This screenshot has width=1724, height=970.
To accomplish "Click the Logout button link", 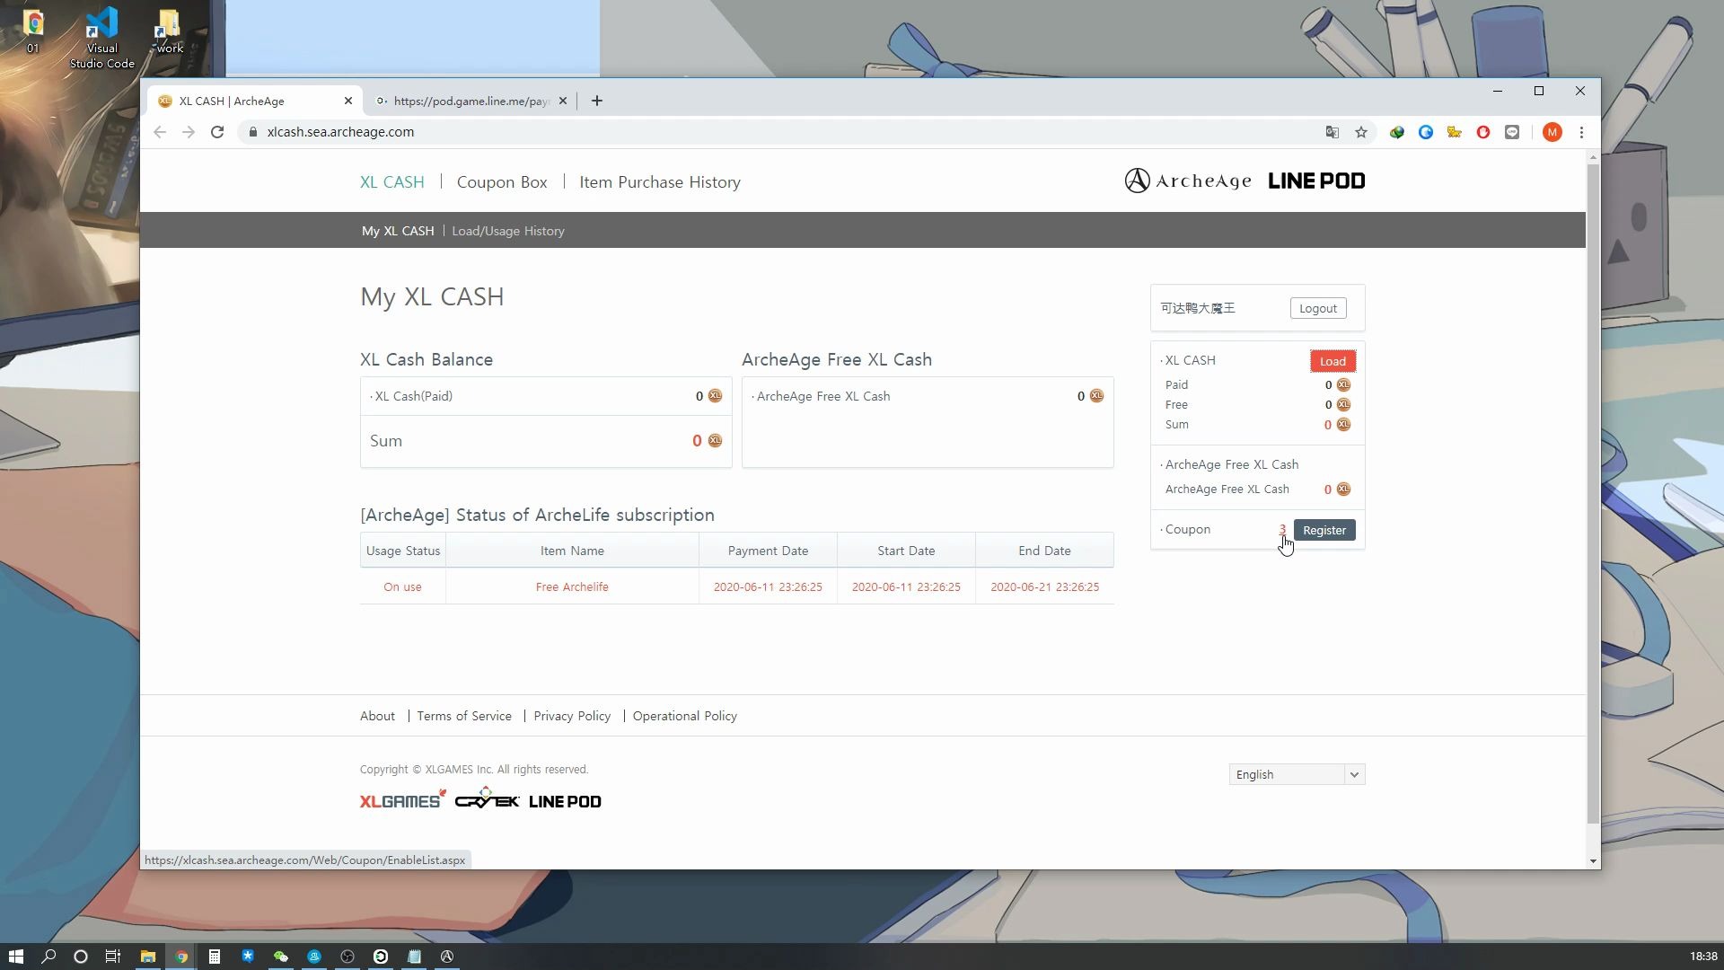I will [1318, 308].
